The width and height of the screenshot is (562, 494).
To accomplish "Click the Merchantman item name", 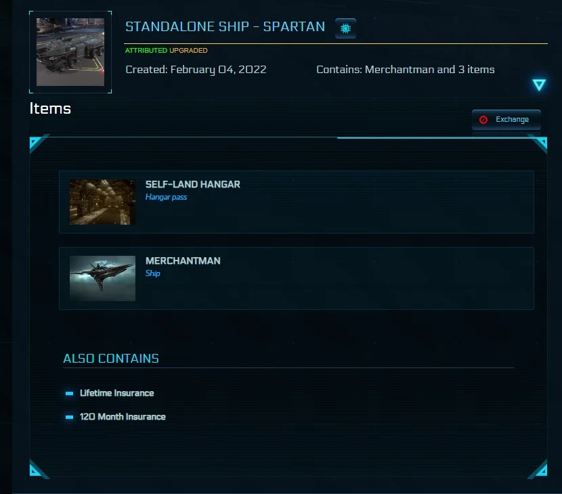I will (x=183, y=261).
